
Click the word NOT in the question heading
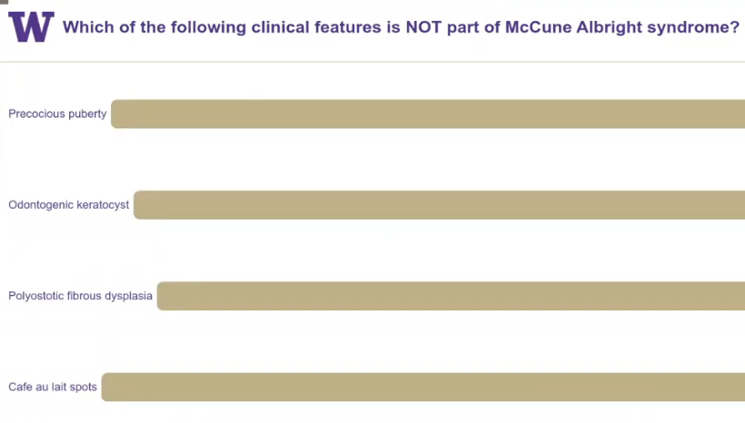click(x=423, y=27)
